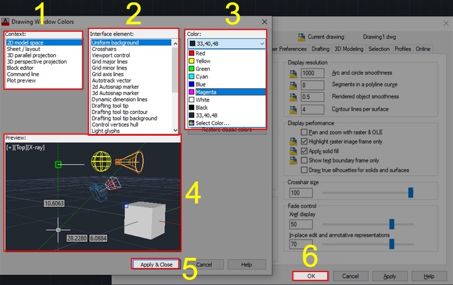Pick the Magenta color swatch

tap(191, 92)
